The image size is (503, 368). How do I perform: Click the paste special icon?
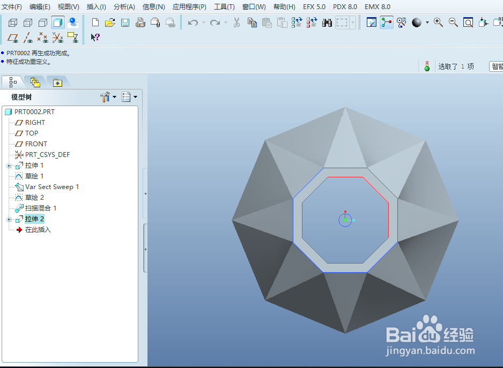pyautogui.click(x=282, y=22)
